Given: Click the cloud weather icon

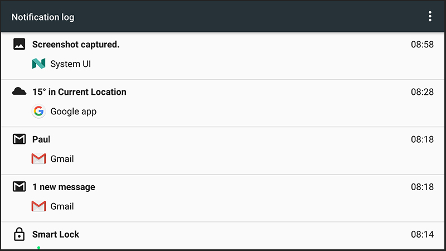Looking at the screenshot, I should click(19, 91).
